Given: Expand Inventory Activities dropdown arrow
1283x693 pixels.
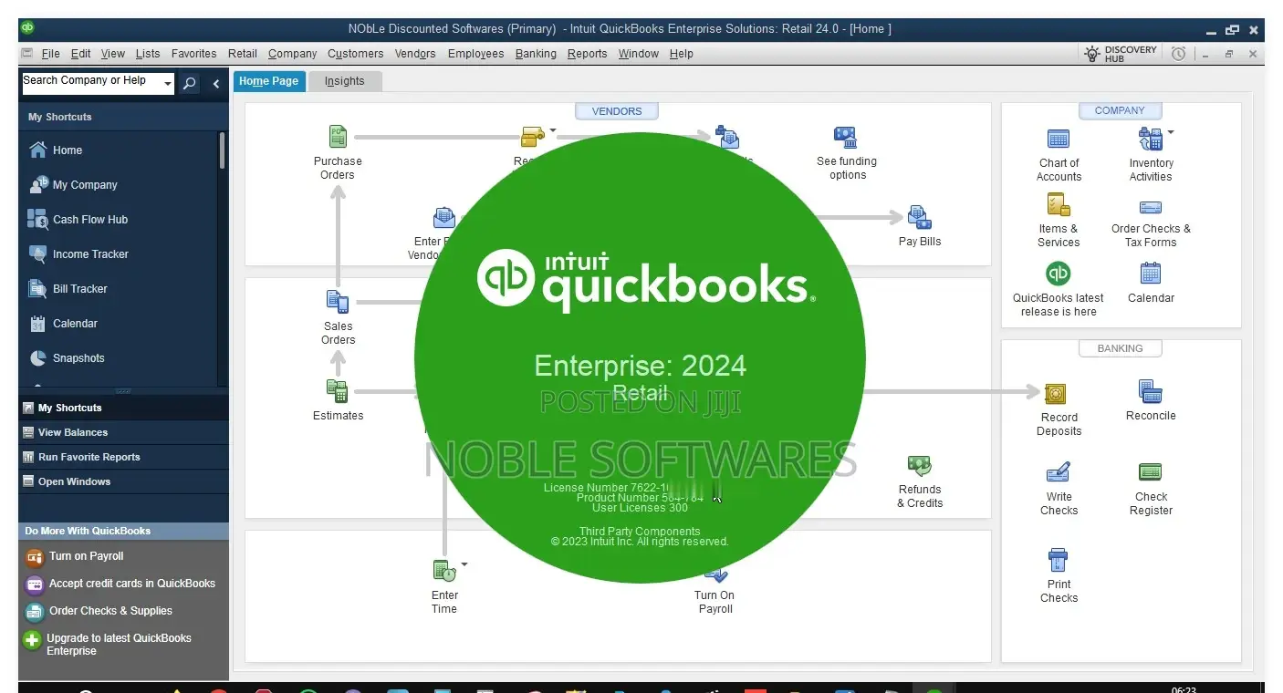Looking at the screenshot, I should [x=1171, y=132].
